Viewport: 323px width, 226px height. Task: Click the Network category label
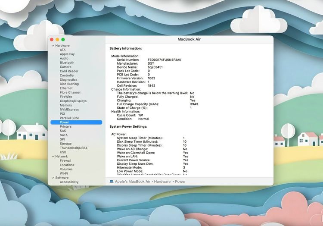pos(62,157)
